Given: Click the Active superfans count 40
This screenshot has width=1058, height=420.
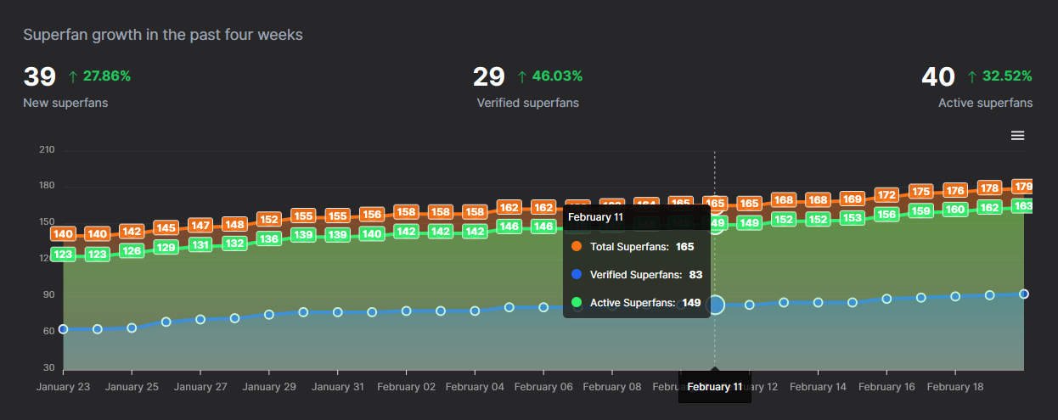Looking at the screenshot, I should 938,77.
